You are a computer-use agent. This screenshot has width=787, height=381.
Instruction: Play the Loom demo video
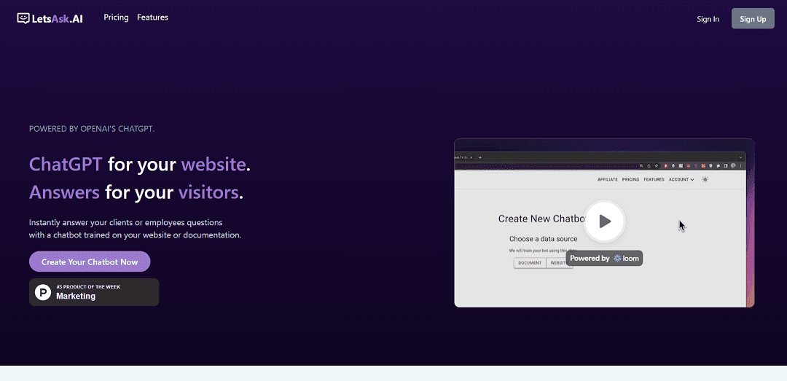point(604,221)
